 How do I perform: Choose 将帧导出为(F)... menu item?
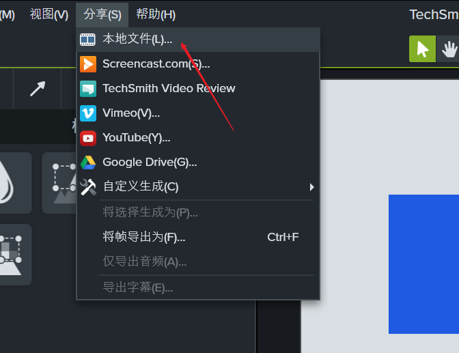198,237
